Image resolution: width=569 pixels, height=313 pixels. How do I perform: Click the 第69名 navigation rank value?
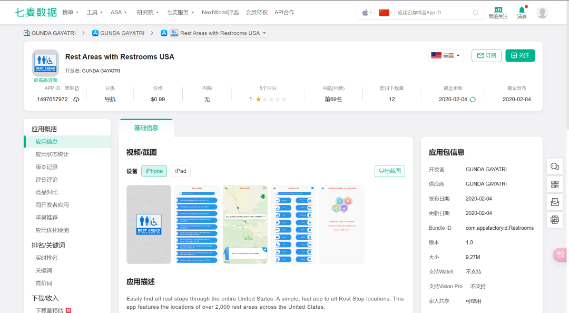click(x=333, y=99)
